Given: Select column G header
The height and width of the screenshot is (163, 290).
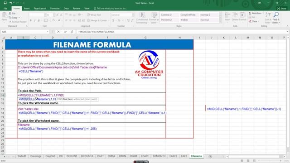Looking at the screenshot, I should tap(145, 38).
